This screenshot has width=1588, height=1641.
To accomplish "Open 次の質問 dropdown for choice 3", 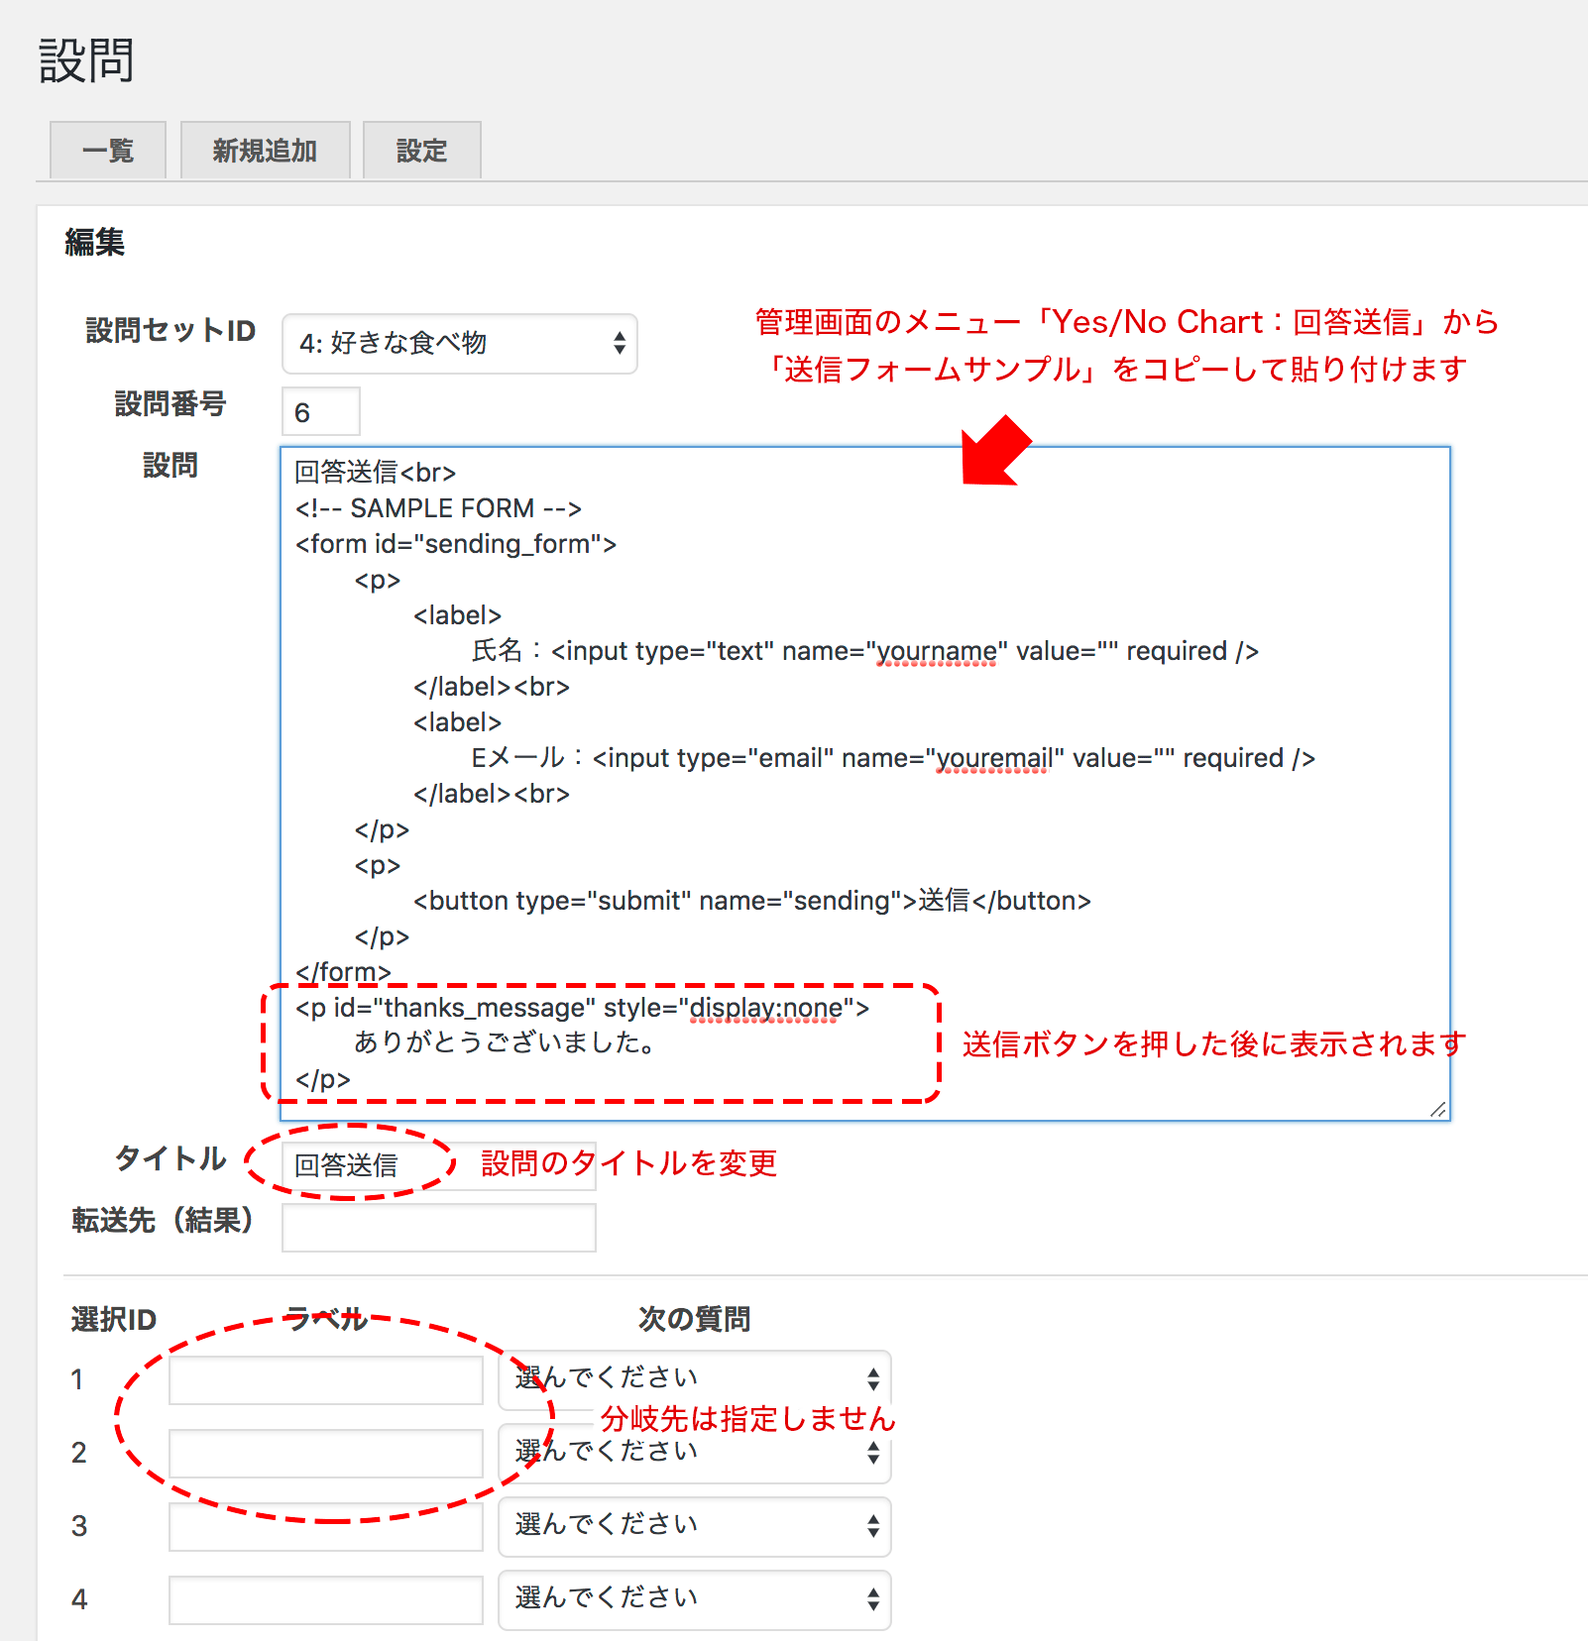I will pos(694,1526).
